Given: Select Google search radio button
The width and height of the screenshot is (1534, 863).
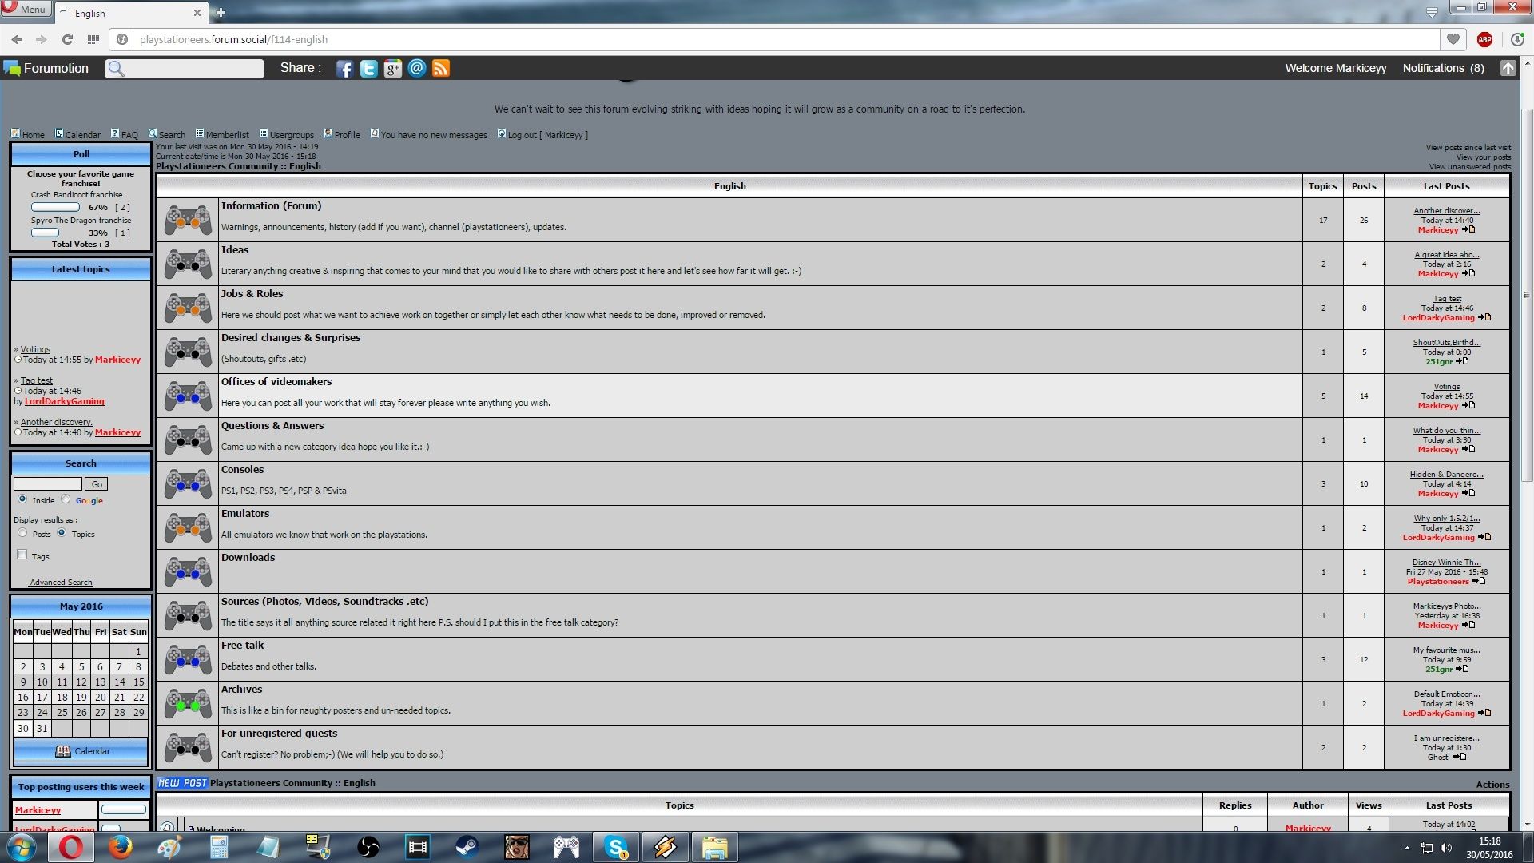Looking at the screenshot, I should tap(66, 499).
